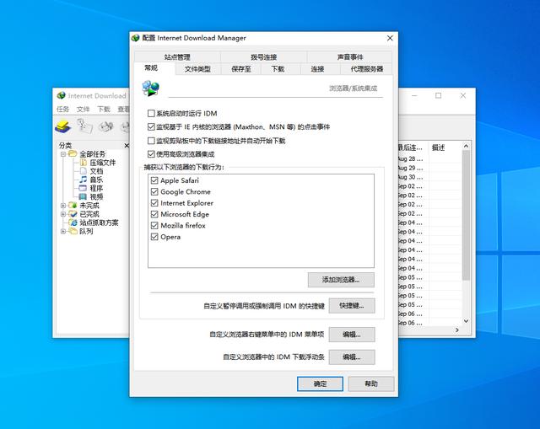This screenshot has height=429, width=540.
Task: Click the vertical scrollbar thumb in download list
Action: coord(466,216)
